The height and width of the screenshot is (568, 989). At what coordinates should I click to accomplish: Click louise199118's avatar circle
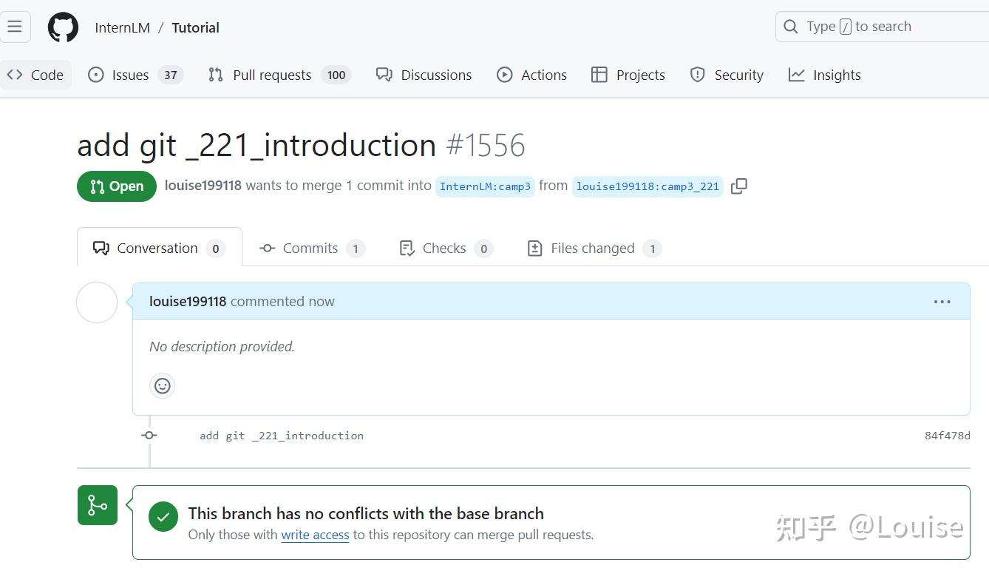coord(97,302)
